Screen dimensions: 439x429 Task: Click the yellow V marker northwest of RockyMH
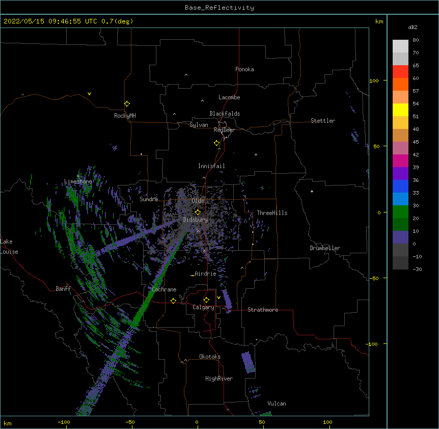pos(89,94)
